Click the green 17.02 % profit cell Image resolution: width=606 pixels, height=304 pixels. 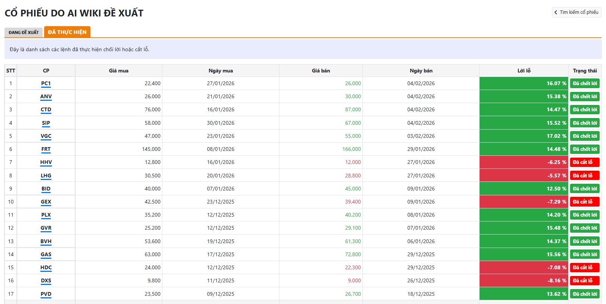[x=524, y=136]
